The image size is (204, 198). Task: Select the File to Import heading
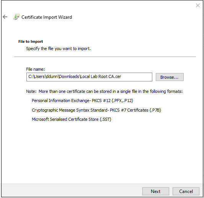(31, 42)
